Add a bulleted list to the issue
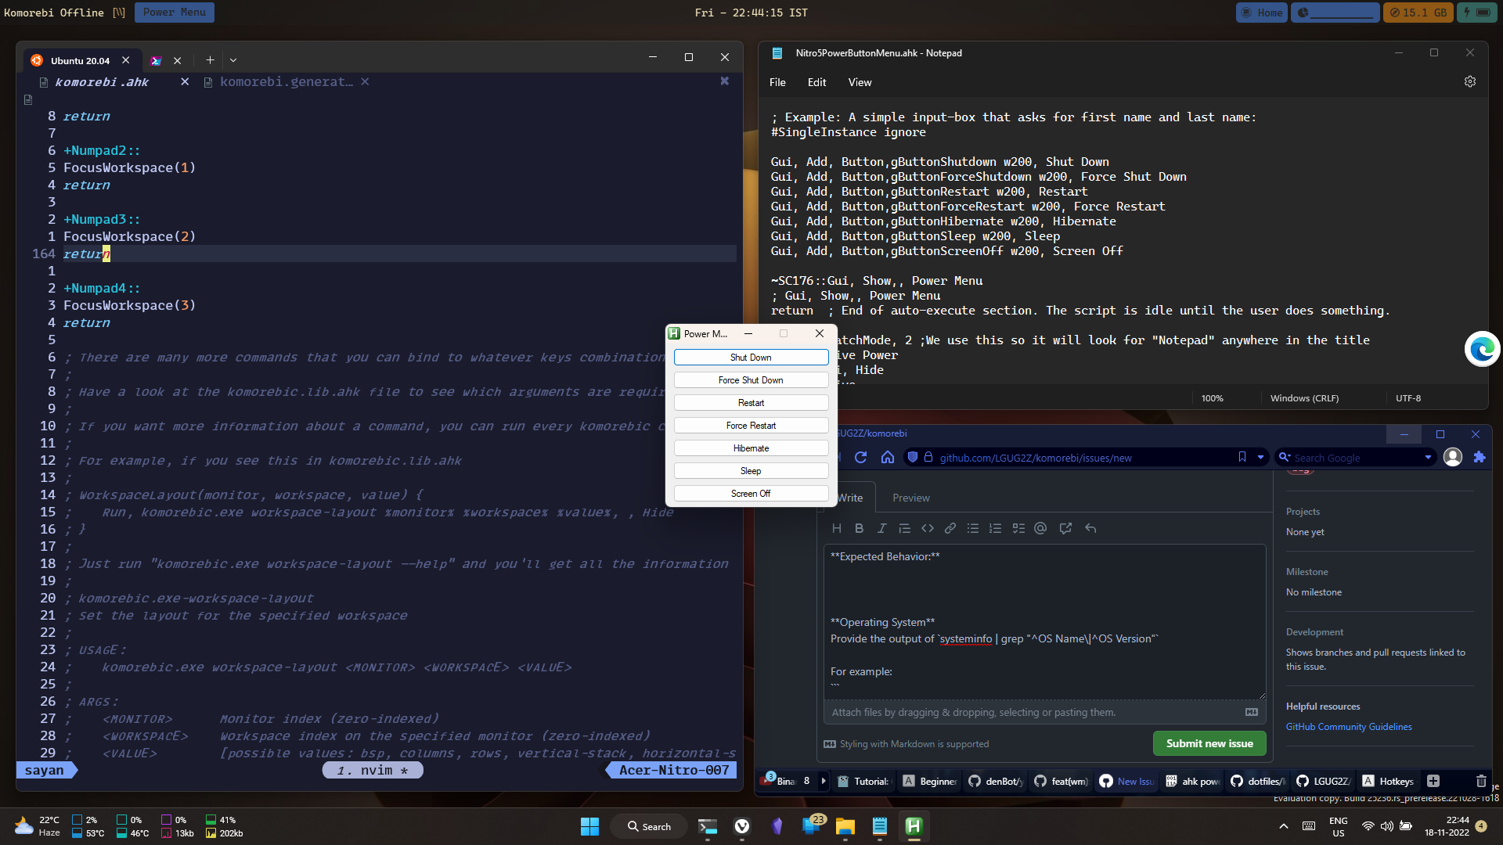The height and width of the screenshot is (845, 1503). [973, 528]
